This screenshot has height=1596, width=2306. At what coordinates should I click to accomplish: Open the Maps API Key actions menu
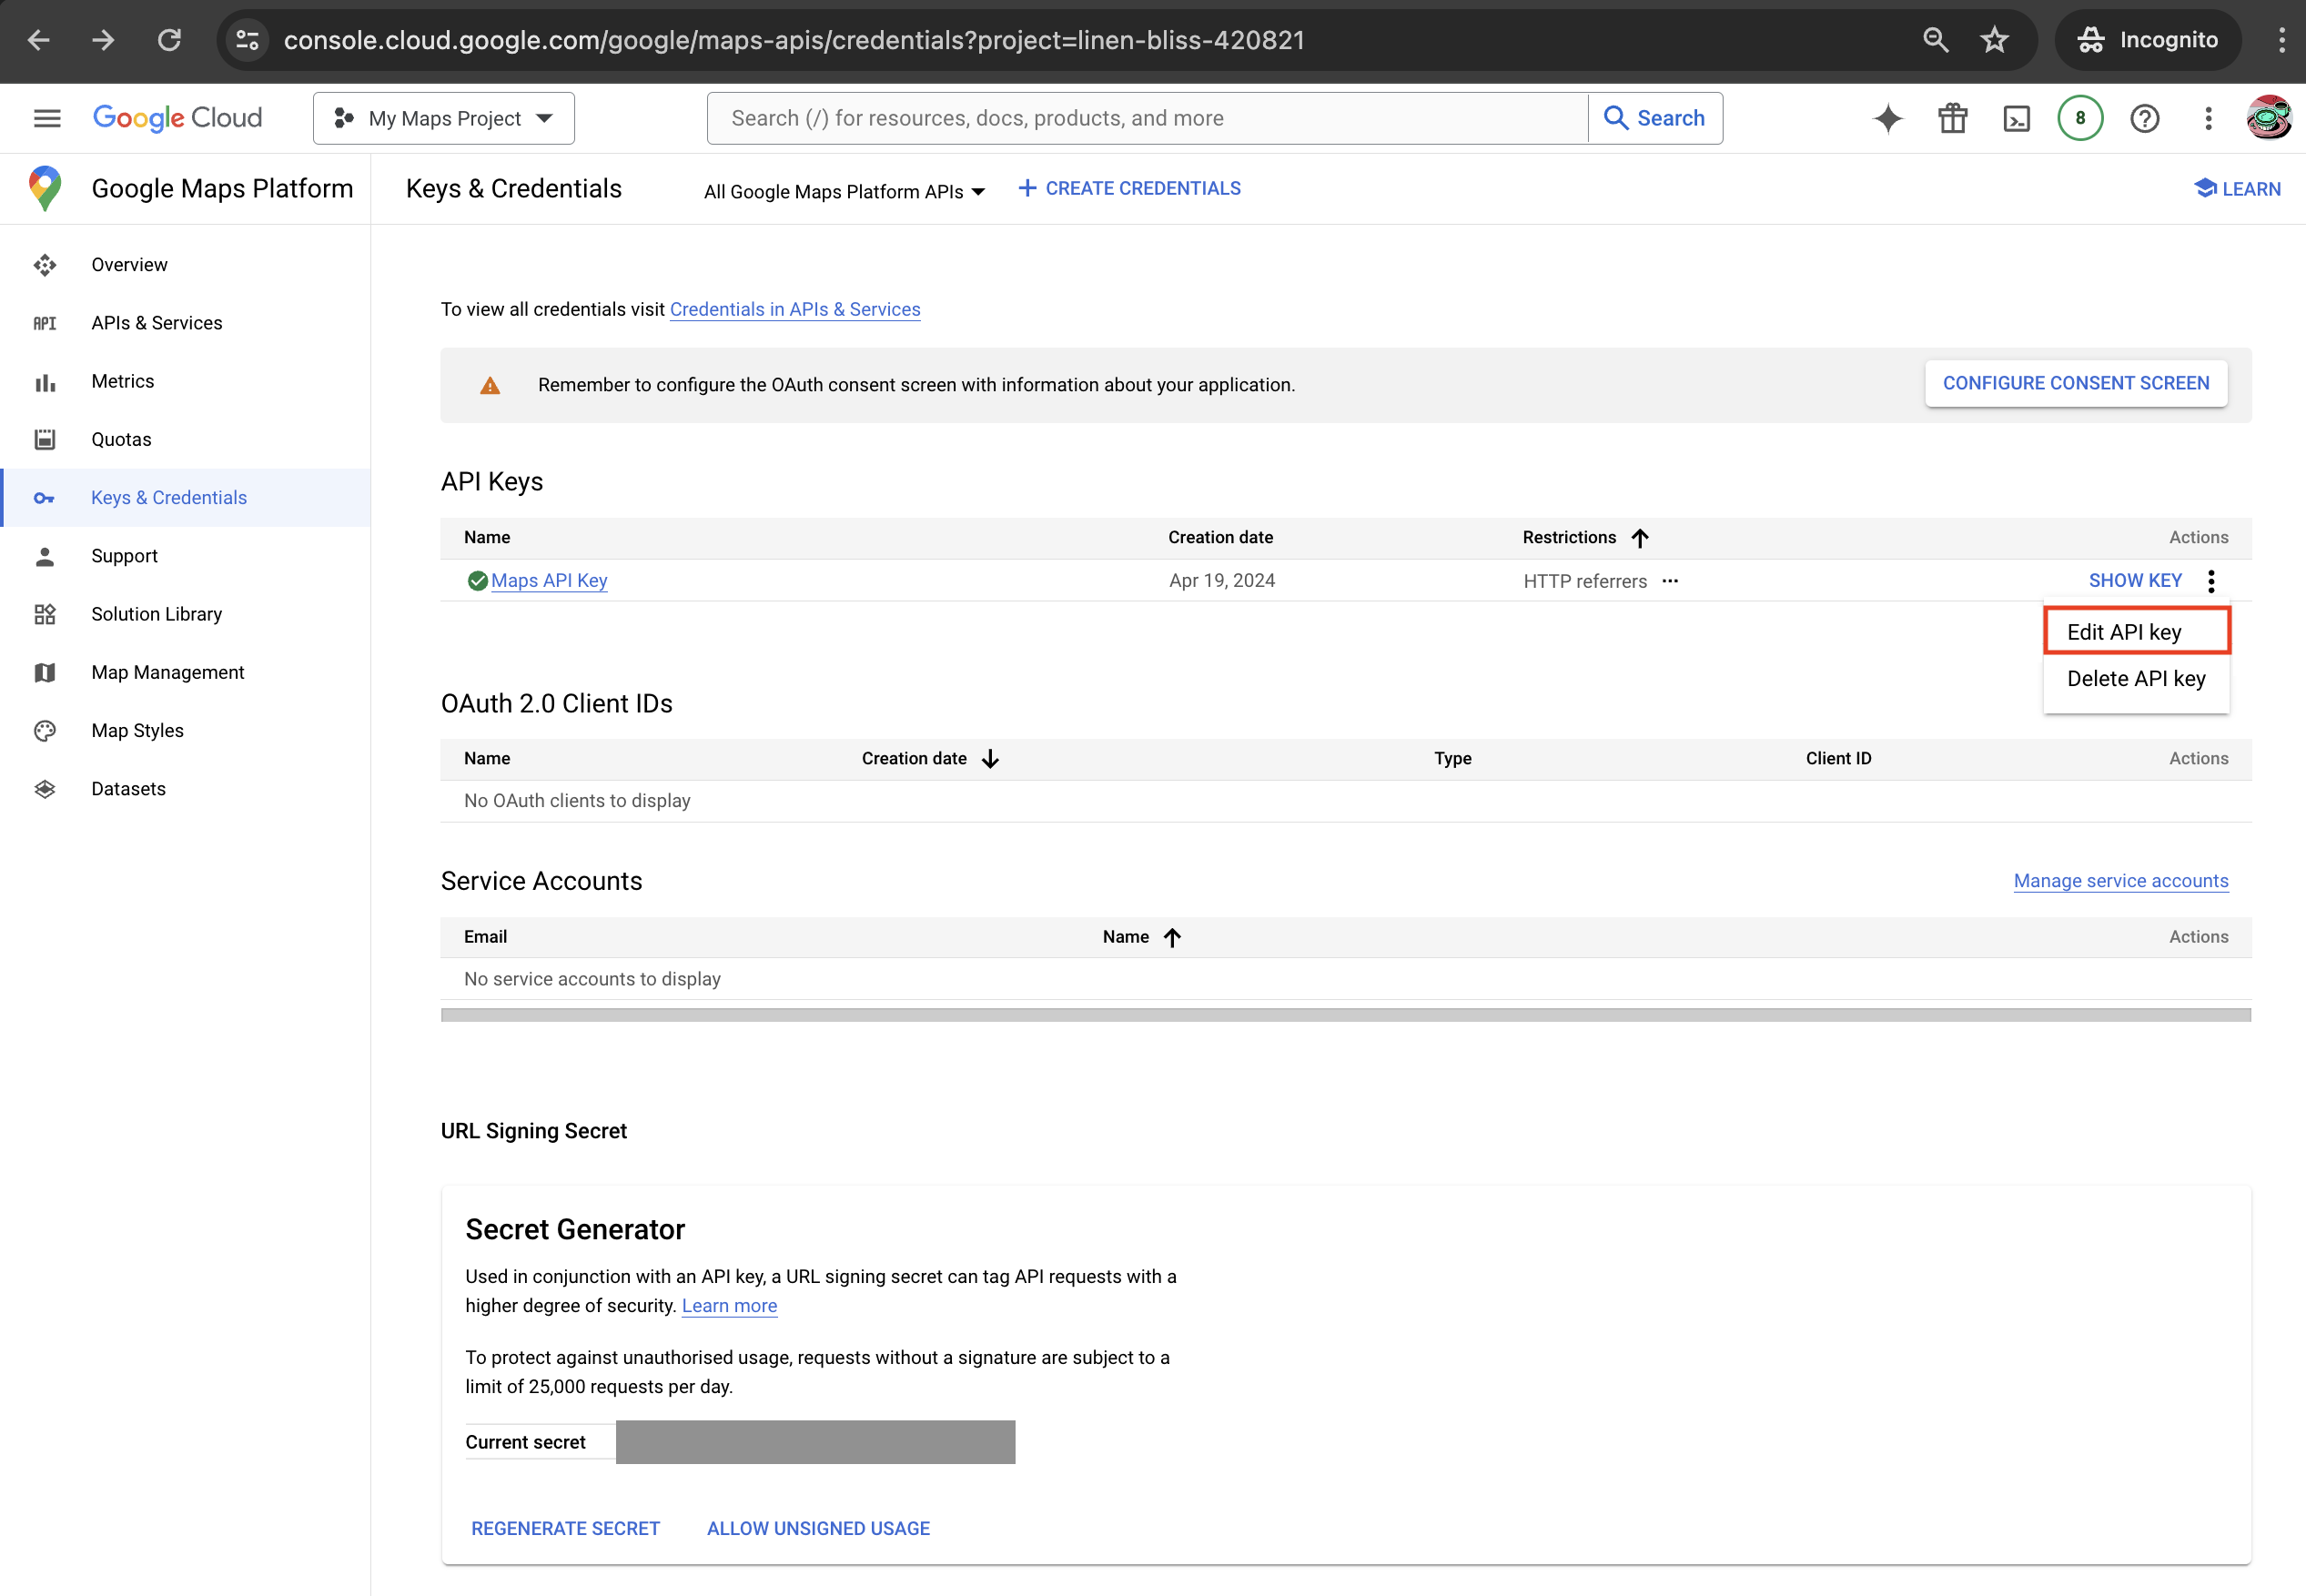pos(2211,580)
